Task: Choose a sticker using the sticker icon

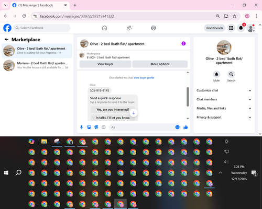Action: (96, 127)
